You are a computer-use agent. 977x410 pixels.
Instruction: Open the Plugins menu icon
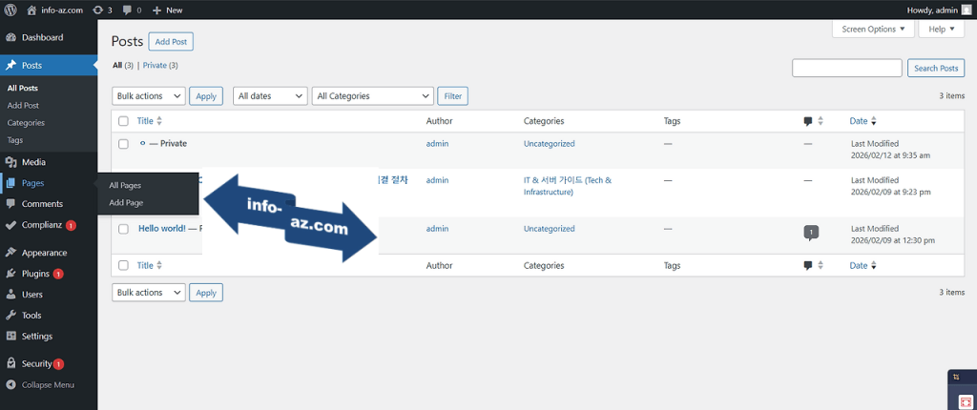click(x=10, y=274)
